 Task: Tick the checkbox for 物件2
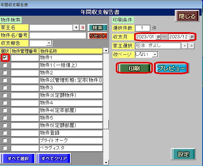pos(5,73)
